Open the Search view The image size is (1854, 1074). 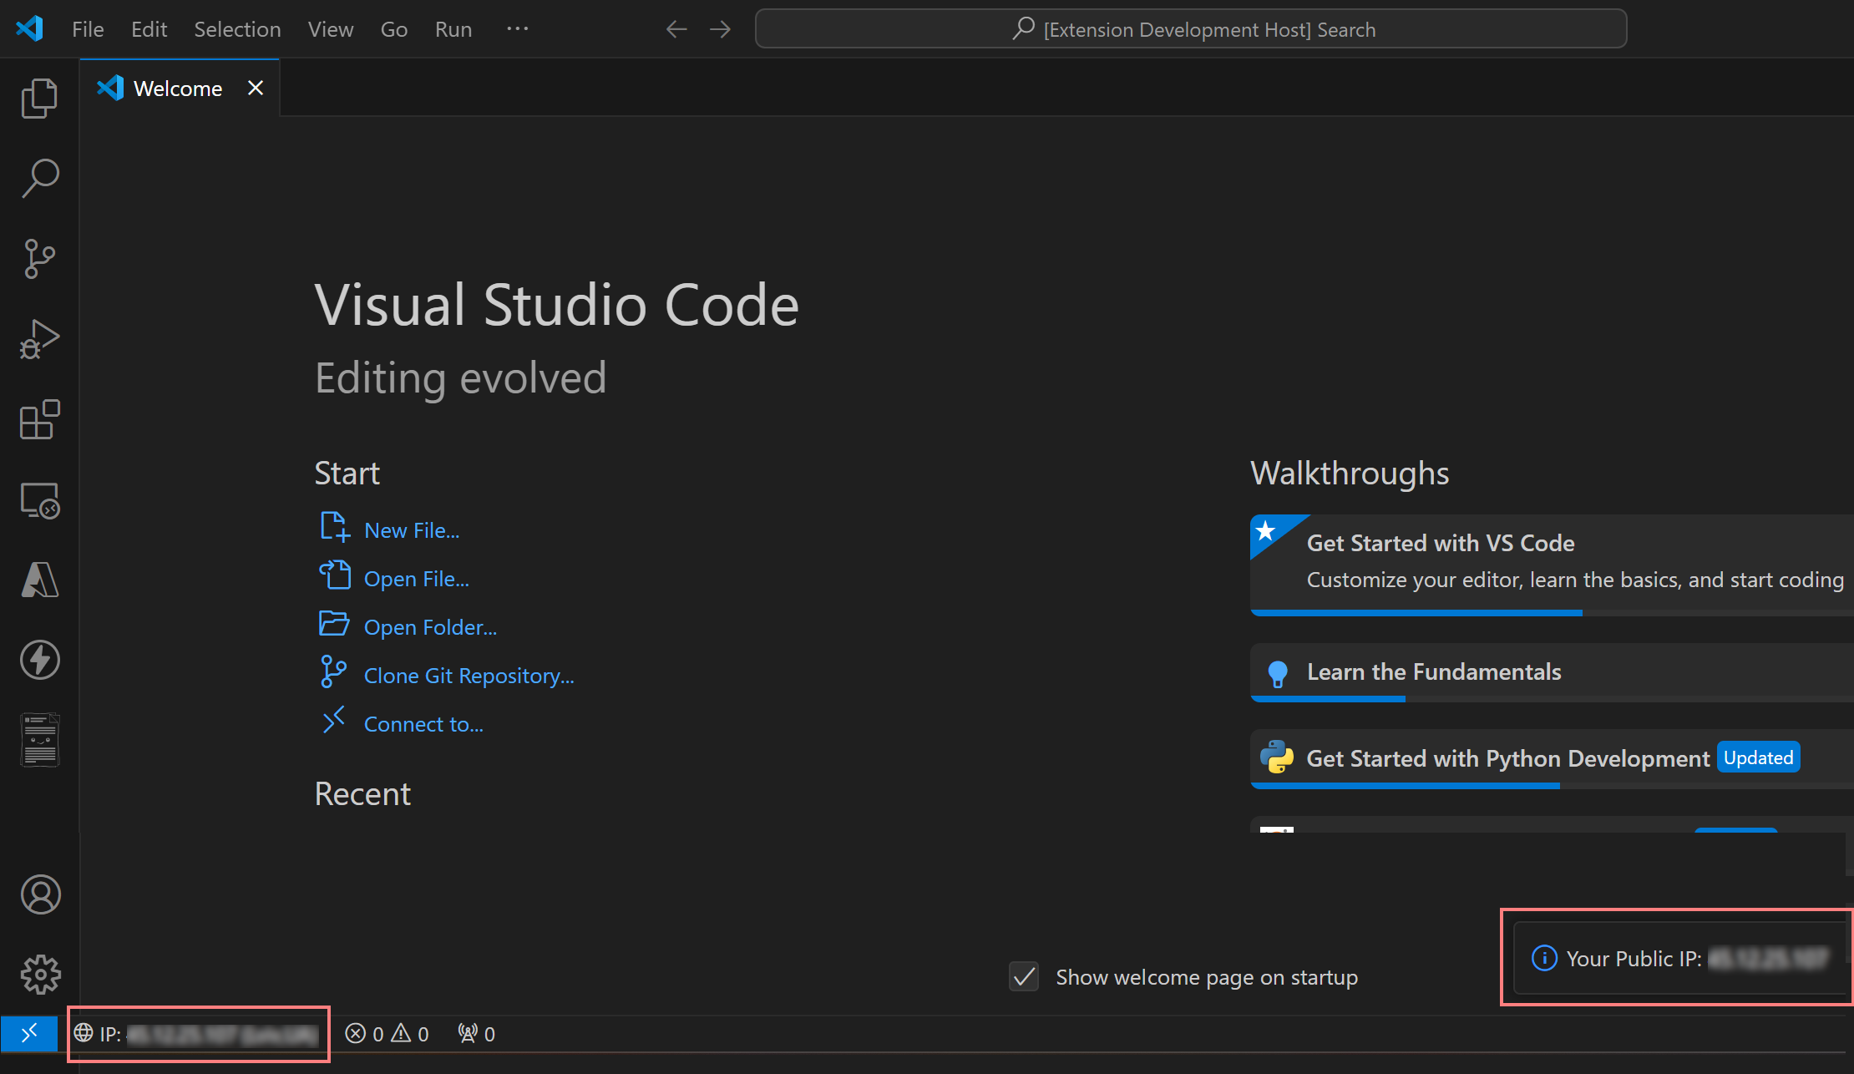38,177
